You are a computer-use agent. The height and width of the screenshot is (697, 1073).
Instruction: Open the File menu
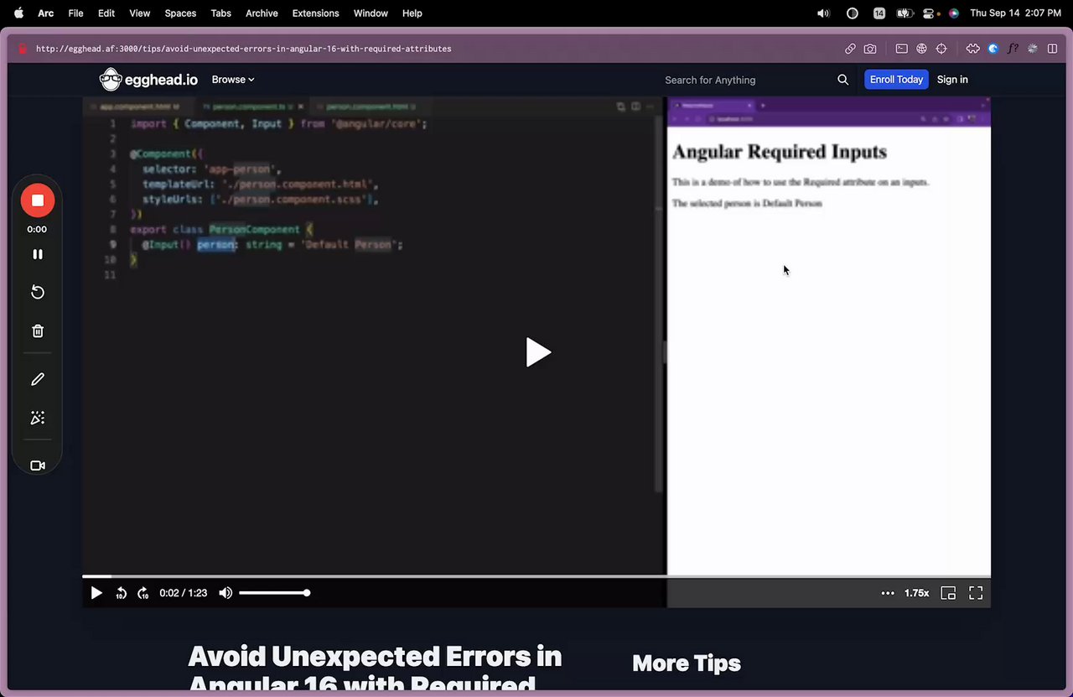click(x=75, y=13)
